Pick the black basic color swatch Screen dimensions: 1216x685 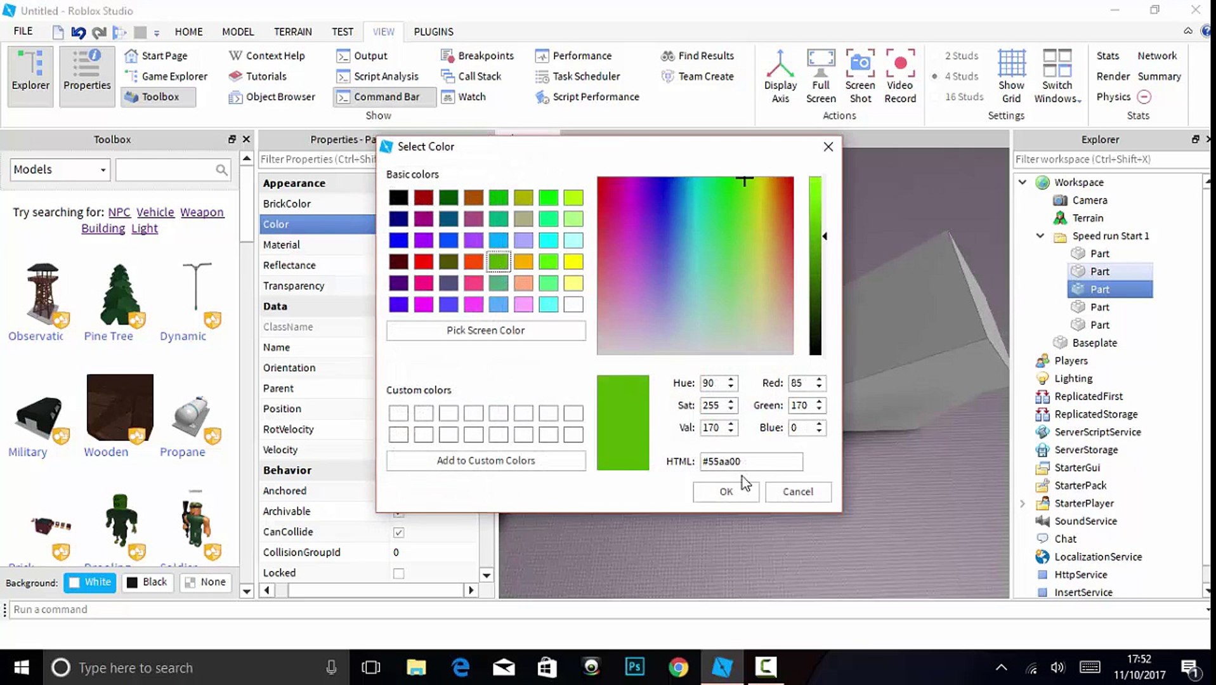(398, 198)
